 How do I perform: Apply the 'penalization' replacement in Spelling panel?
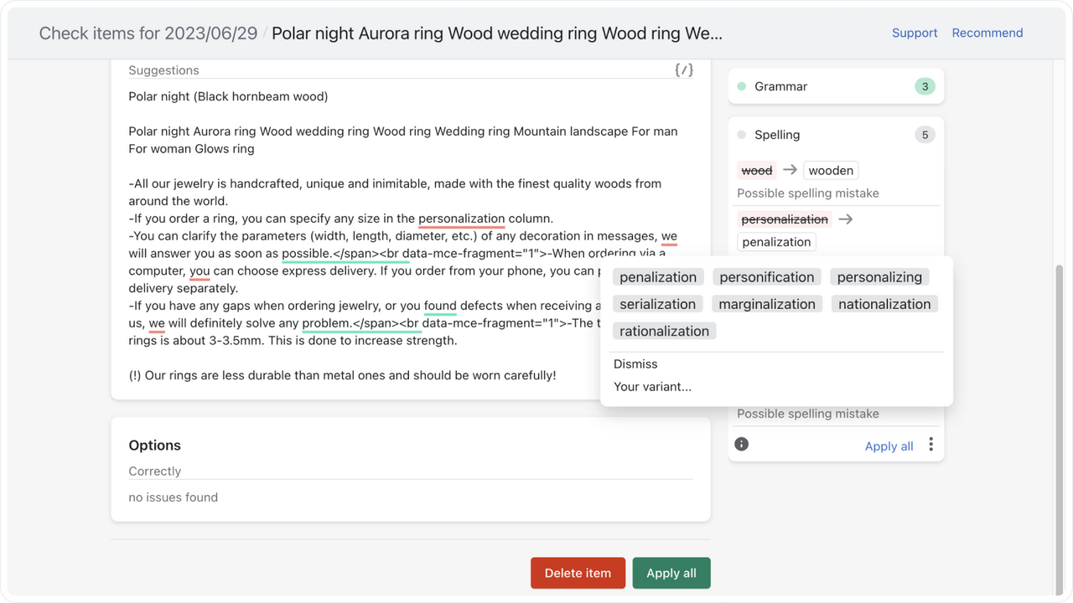[776, 242]
